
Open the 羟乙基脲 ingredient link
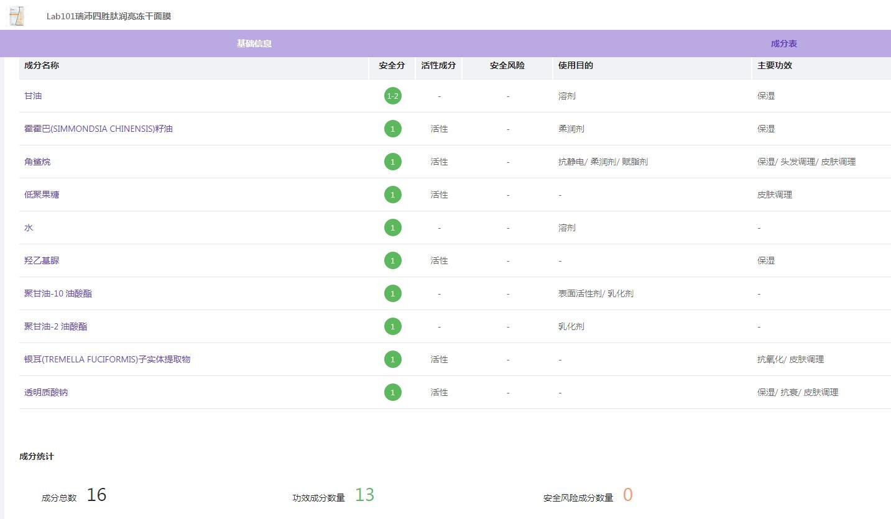[42, 260]
